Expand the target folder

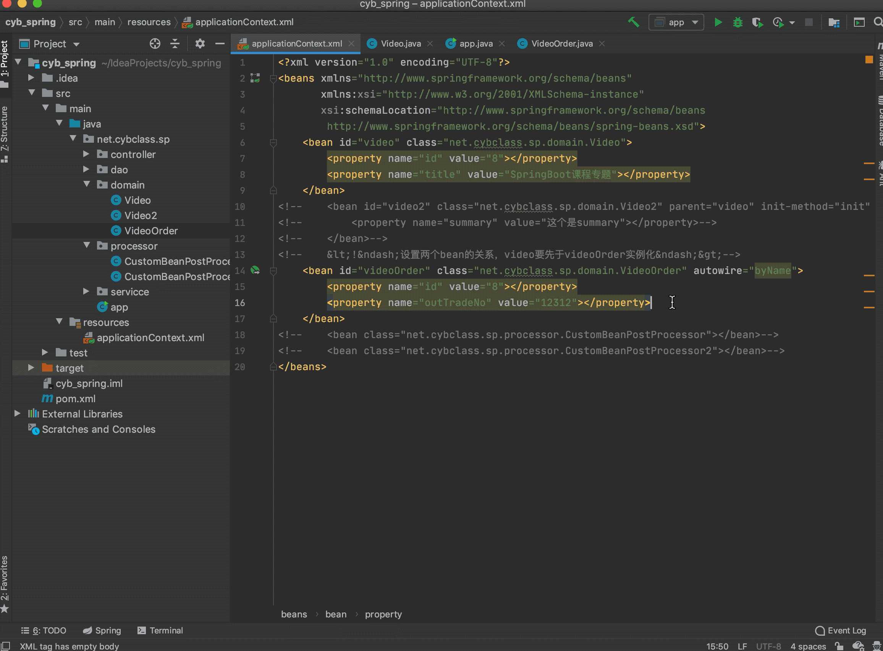click(31, 367)
